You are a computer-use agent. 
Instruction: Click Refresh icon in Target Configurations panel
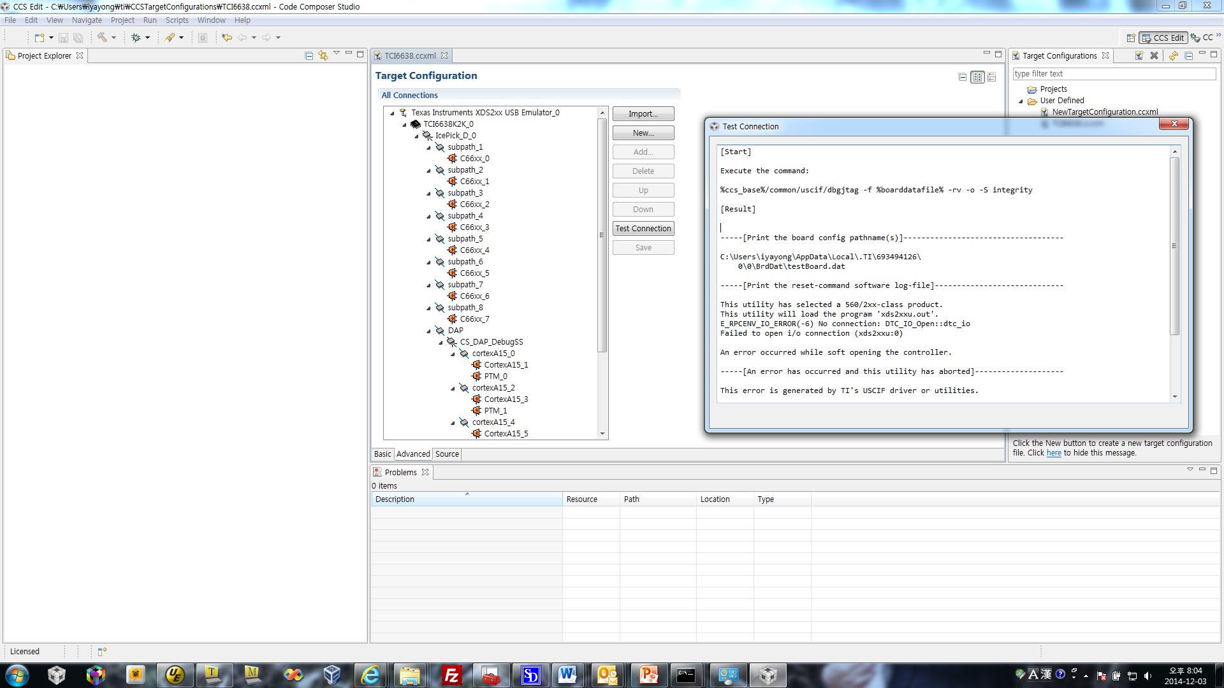point(1173,55)
